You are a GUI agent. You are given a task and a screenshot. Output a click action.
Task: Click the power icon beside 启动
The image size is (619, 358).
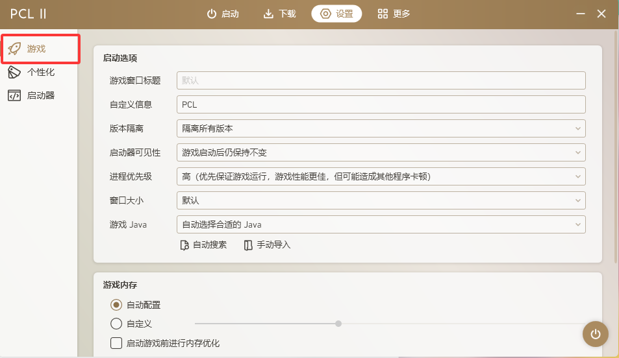[x=212, y=14]
